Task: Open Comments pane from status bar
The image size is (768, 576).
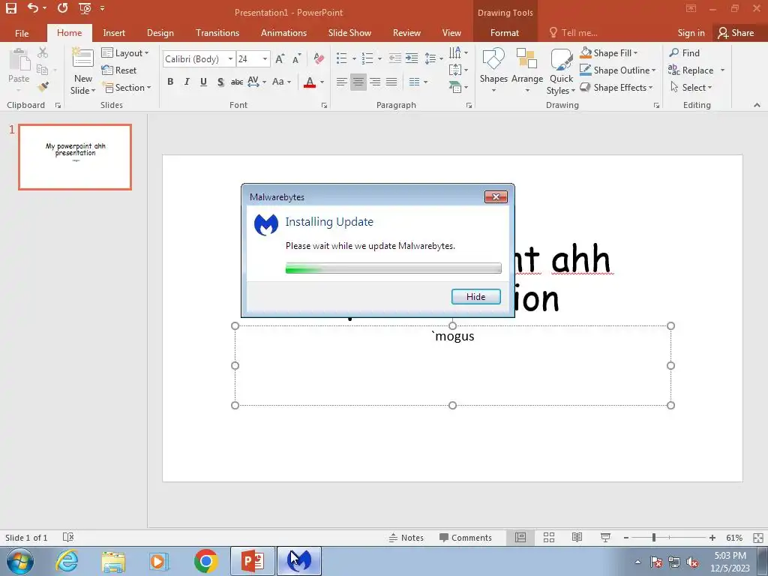Action: click(465, 537)
